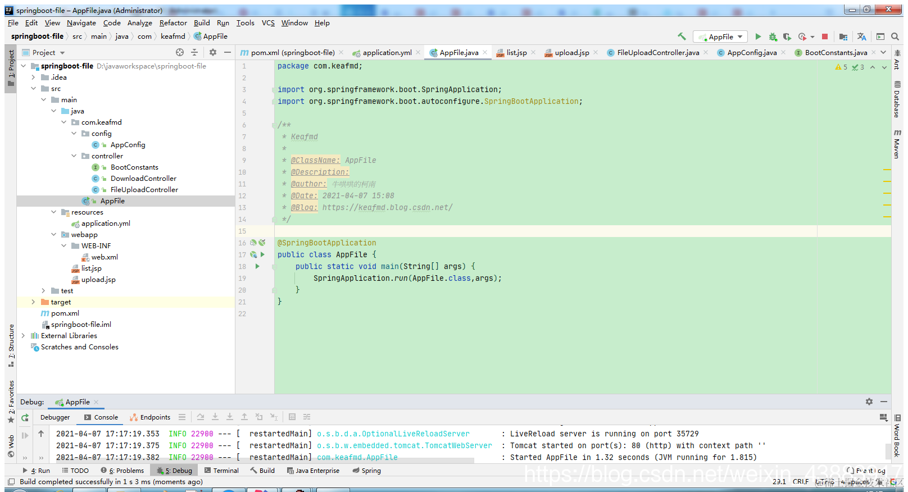Open the 4: Run tool window
The height and width of the screenshot is (492, 908).
pos(37,471)
